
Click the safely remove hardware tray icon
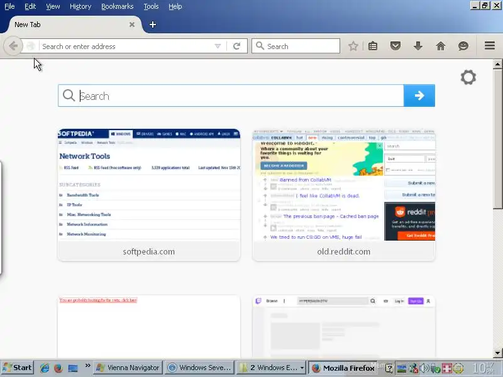pos(435,368)
